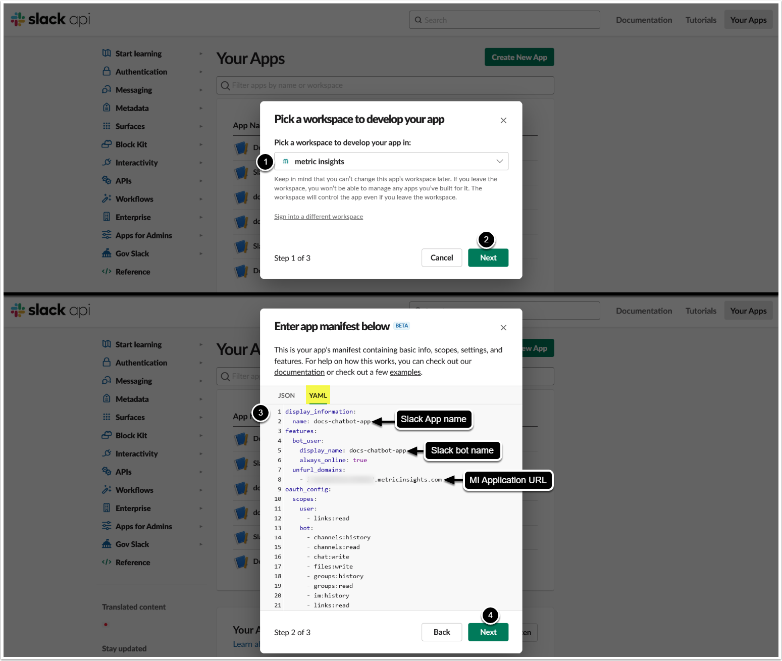Follow the Sign into a different workspace link
782x661 pixels.
pos(319,217)
